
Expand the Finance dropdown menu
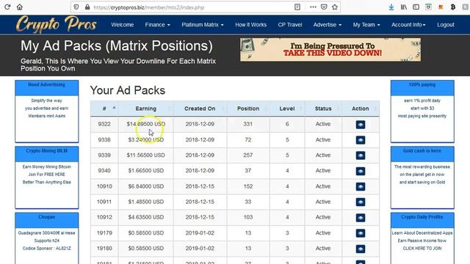pyautogui.click(x=157, y=25)
